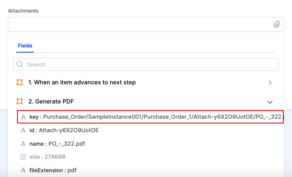Click the paperclip attachment icon
This screenshot has width=292, height=177.
pyautogui.click(x=276, y=24)
